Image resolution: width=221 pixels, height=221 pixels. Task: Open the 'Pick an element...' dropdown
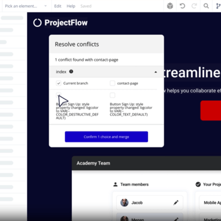tap(26, 6)
